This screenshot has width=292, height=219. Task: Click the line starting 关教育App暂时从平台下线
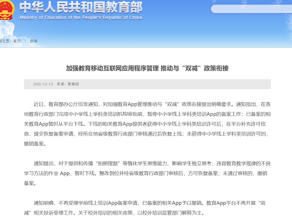click(145, 124)
